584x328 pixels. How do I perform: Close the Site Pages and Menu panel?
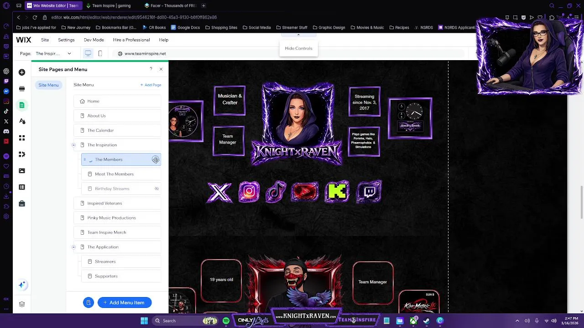[x=161, y=69]
